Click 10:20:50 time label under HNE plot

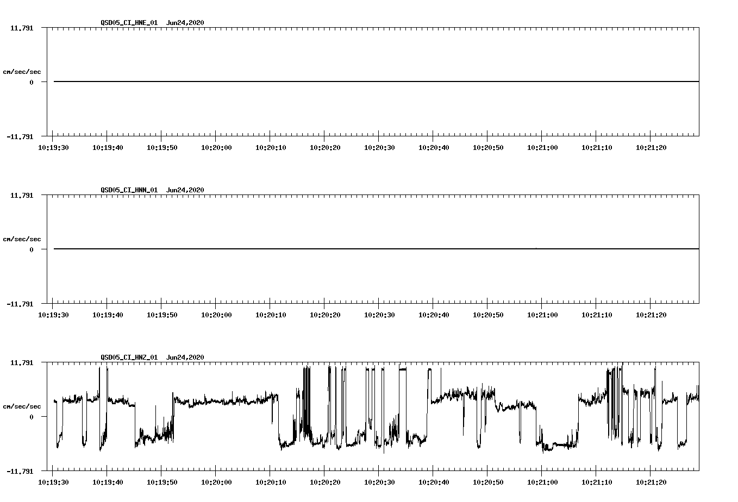click(x=488, y=147)
